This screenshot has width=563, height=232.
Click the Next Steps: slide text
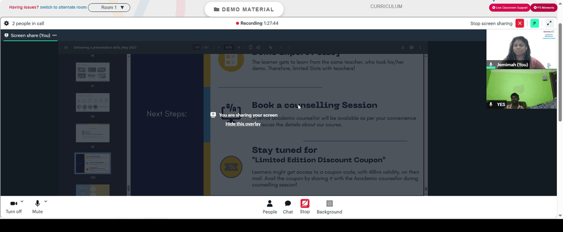click(x=167, y=114)
